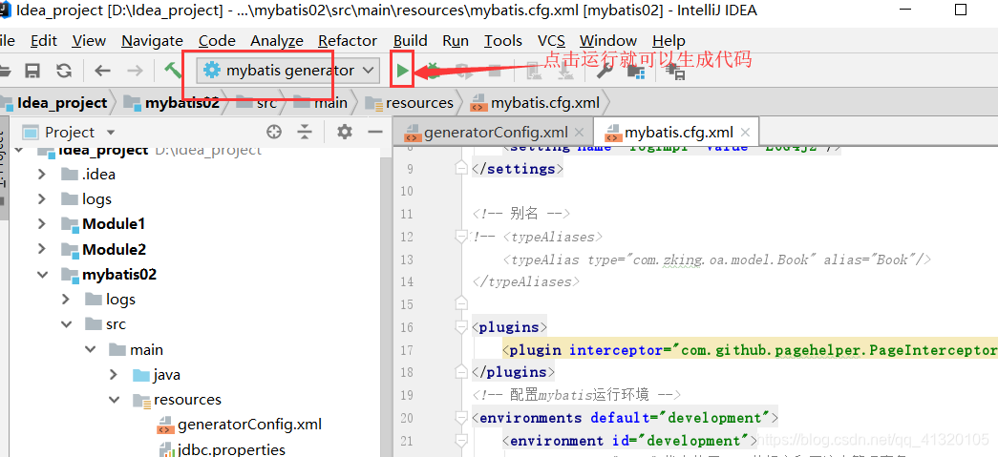This screenshot has width=998, height=457.
Task: Toggle code fold at line 9 settings
Action: (x=462, y=169)
